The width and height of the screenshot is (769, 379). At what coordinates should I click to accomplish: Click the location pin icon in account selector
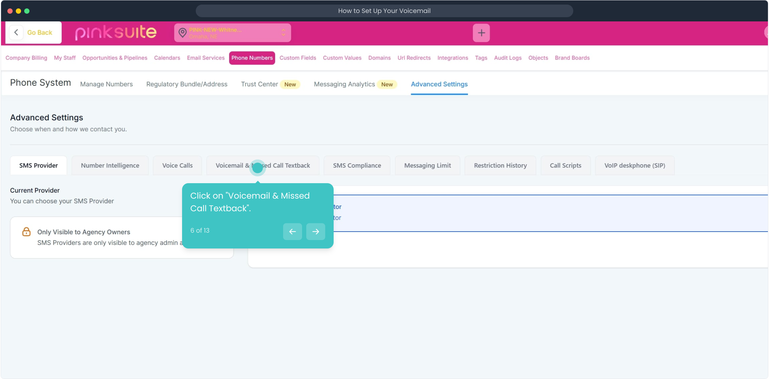point(182,33)
